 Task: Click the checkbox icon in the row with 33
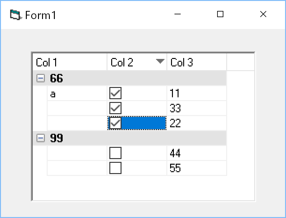click(115, 108)
